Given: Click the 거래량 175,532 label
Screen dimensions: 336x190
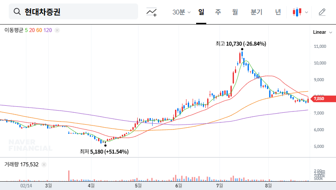Looking at the screenshot, I should coord(22,165).
